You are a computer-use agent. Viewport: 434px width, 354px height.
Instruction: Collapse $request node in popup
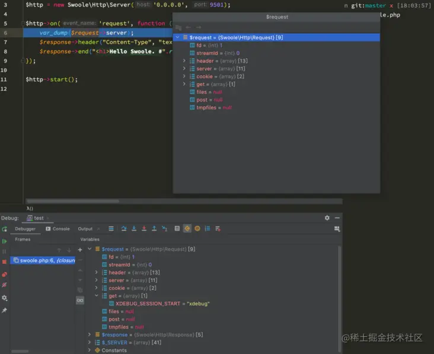click(178, 37)
